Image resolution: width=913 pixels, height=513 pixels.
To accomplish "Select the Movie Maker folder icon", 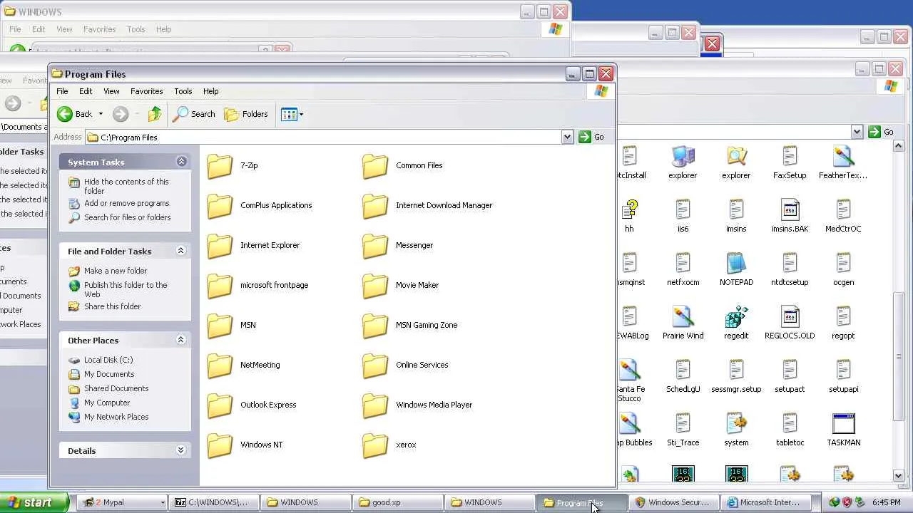I will [x=375, y=286].
